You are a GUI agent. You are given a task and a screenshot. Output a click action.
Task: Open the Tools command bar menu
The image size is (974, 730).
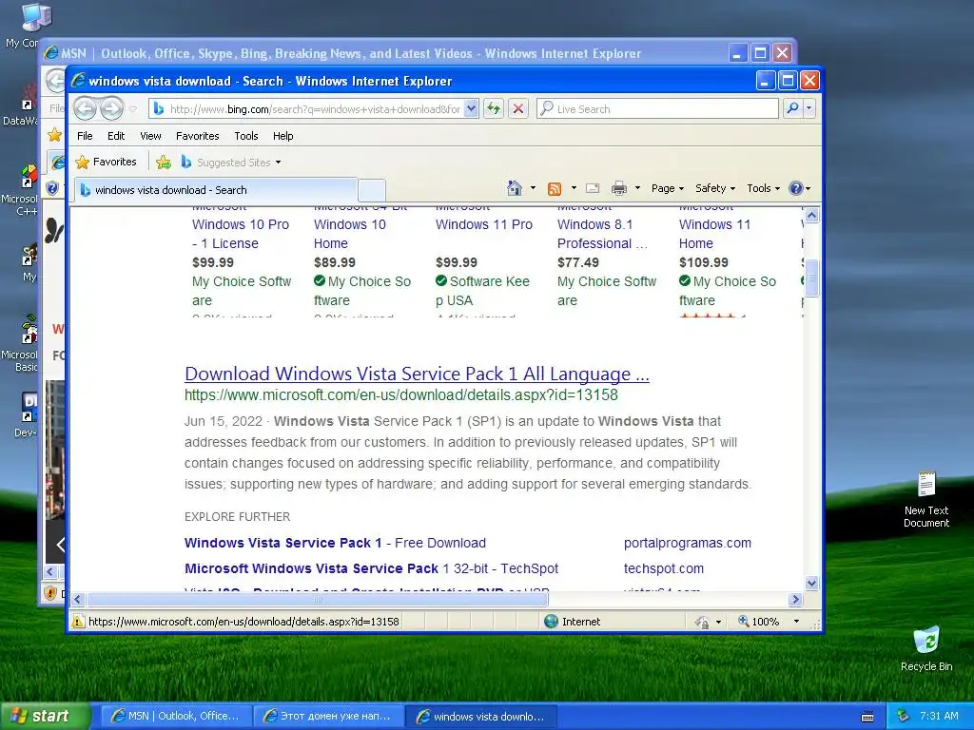click(764, 188)
